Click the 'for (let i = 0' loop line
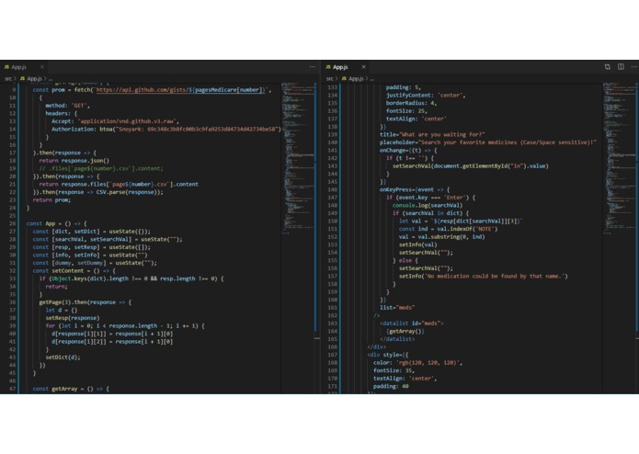This screenshot has width=639, height=454. point(125,326)
